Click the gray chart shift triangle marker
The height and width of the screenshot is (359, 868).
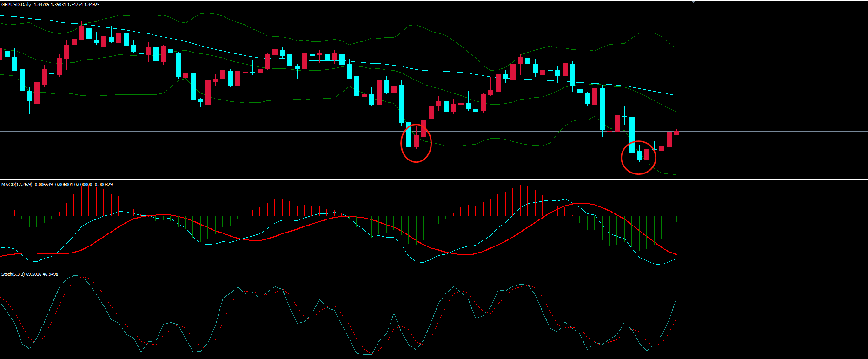[x=693, y=2]
